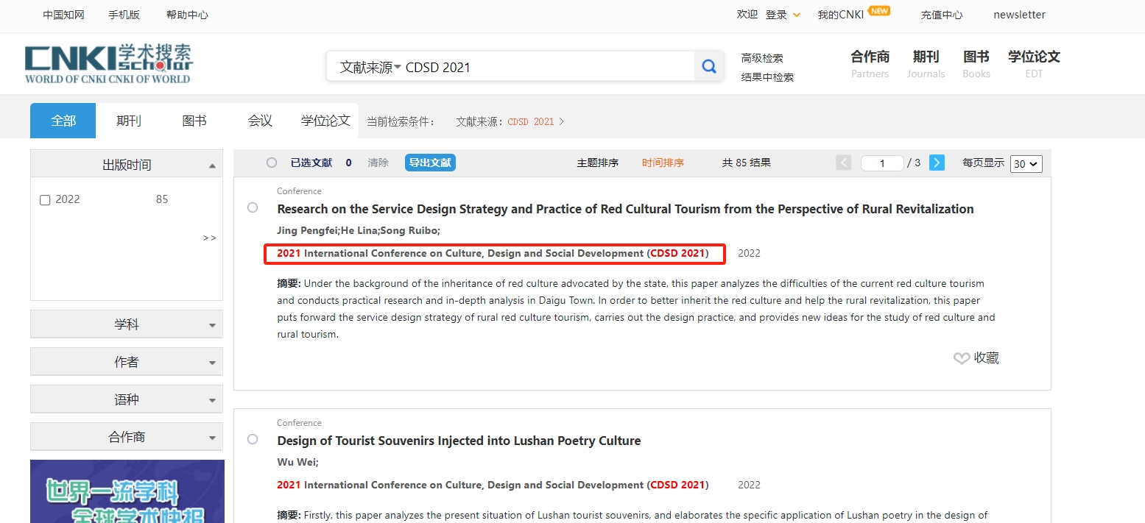Click the page number input box

point(882,163)
